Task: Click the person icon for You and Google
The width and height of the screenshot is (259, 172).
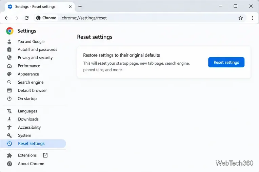Action: pos(9,42)
